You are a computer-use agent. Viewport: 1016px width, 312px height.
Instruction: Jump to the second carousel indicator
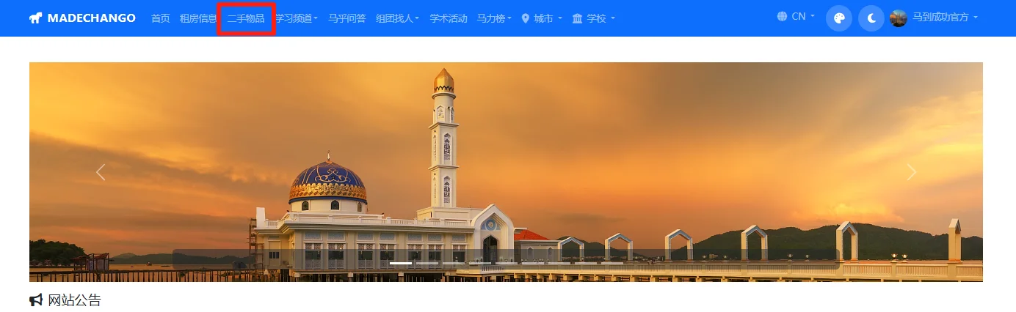(x=427, y=263)
